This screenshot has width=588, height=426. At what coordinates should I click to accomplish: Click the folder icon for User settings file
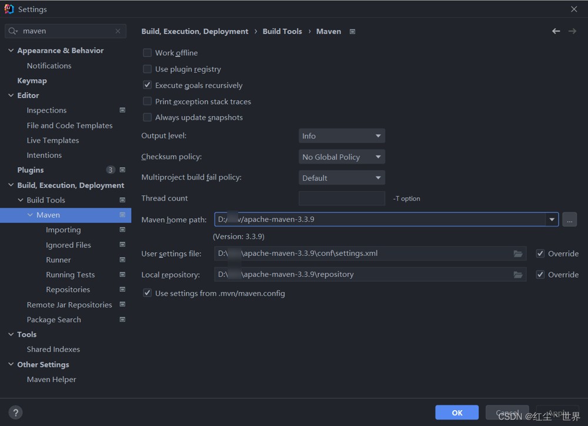(517, 253)
